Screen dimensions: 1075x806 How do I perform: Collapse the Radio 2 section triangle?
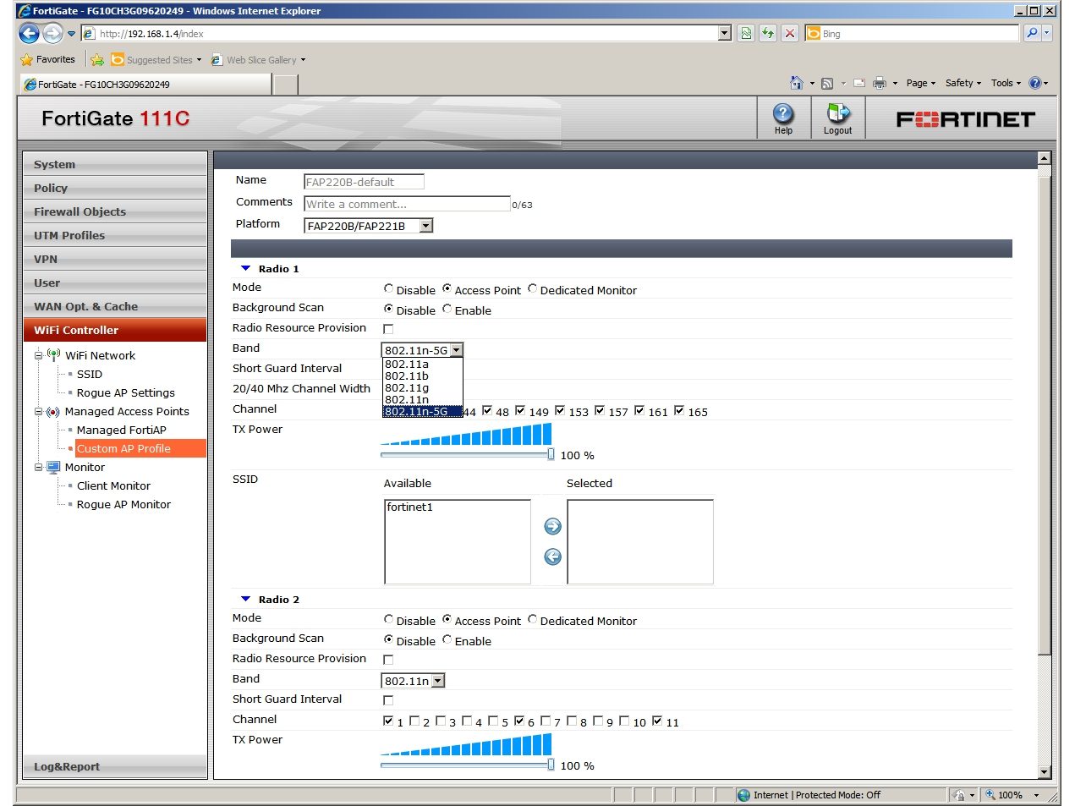(x=246, y=600)
